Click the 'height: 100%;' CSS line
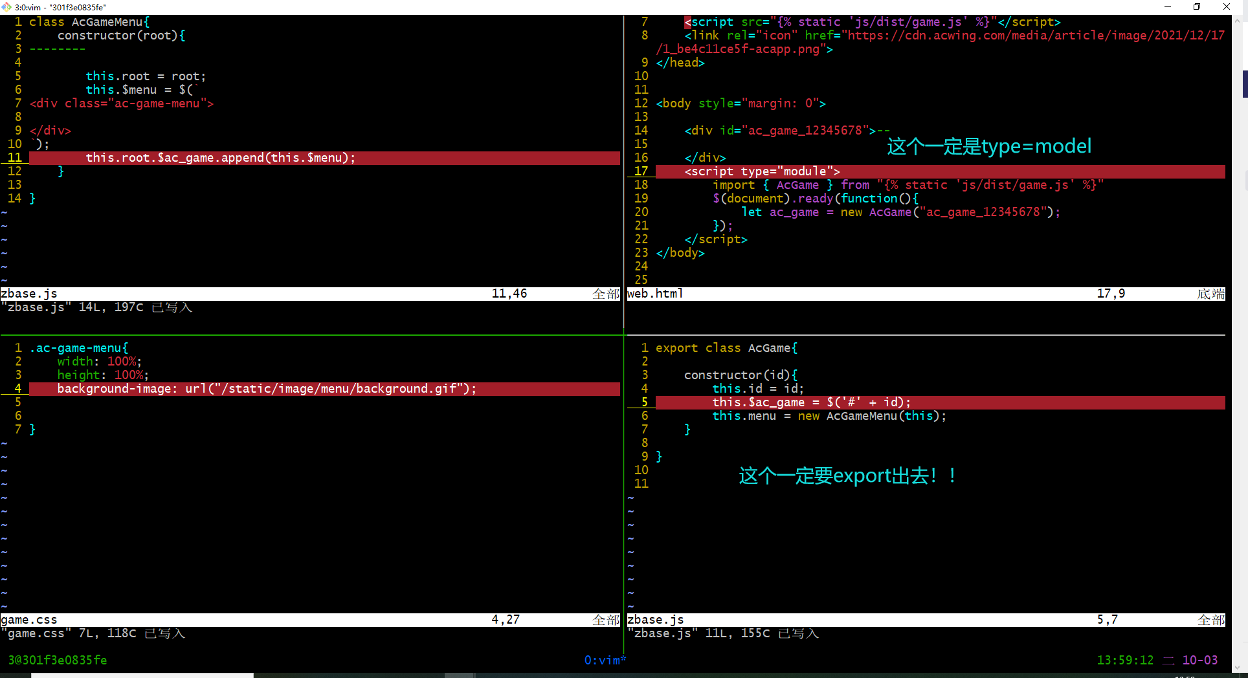The height and width of the screenshot is (678, 1248). (103, 375)
